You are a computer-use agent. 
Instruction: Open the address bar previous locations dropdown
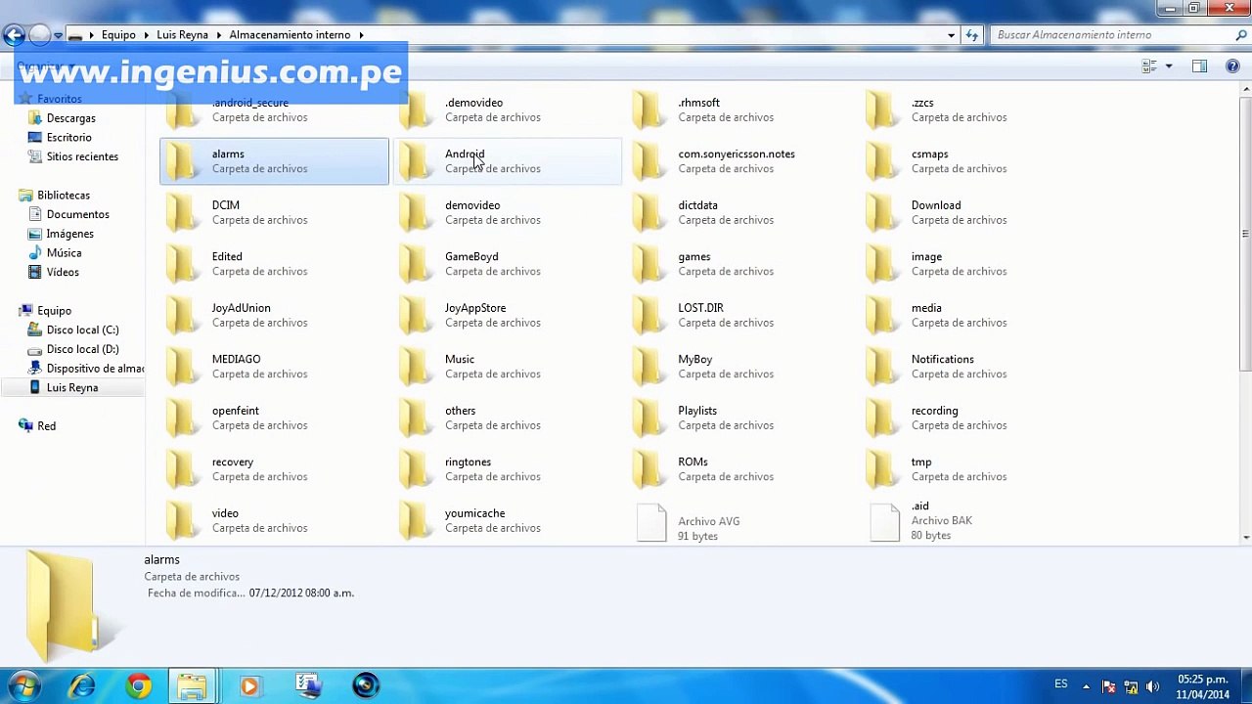coord(951,35)
